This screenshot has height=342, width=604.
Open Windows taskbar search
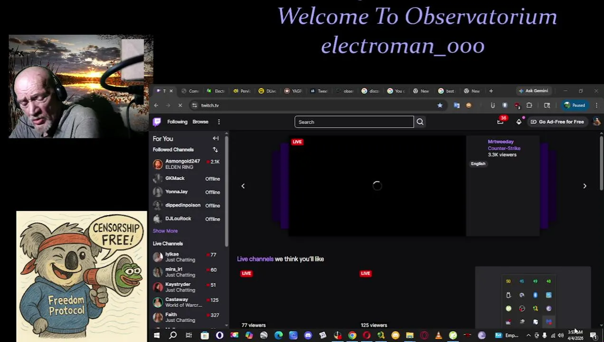pos(173,335)
